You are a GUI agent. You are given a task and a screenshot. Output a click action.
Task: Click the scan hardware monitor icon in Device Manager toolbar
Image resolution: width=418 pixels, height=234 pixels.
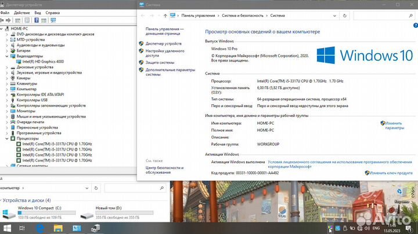(53, 20)
